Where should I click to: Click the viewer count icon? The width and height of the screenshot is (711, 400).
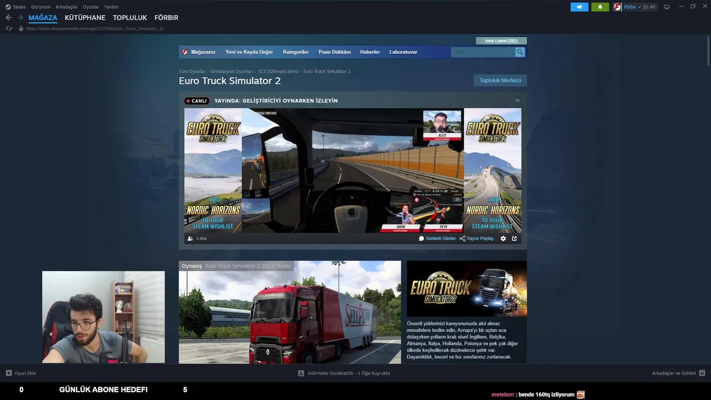click(x=191, y=238)
